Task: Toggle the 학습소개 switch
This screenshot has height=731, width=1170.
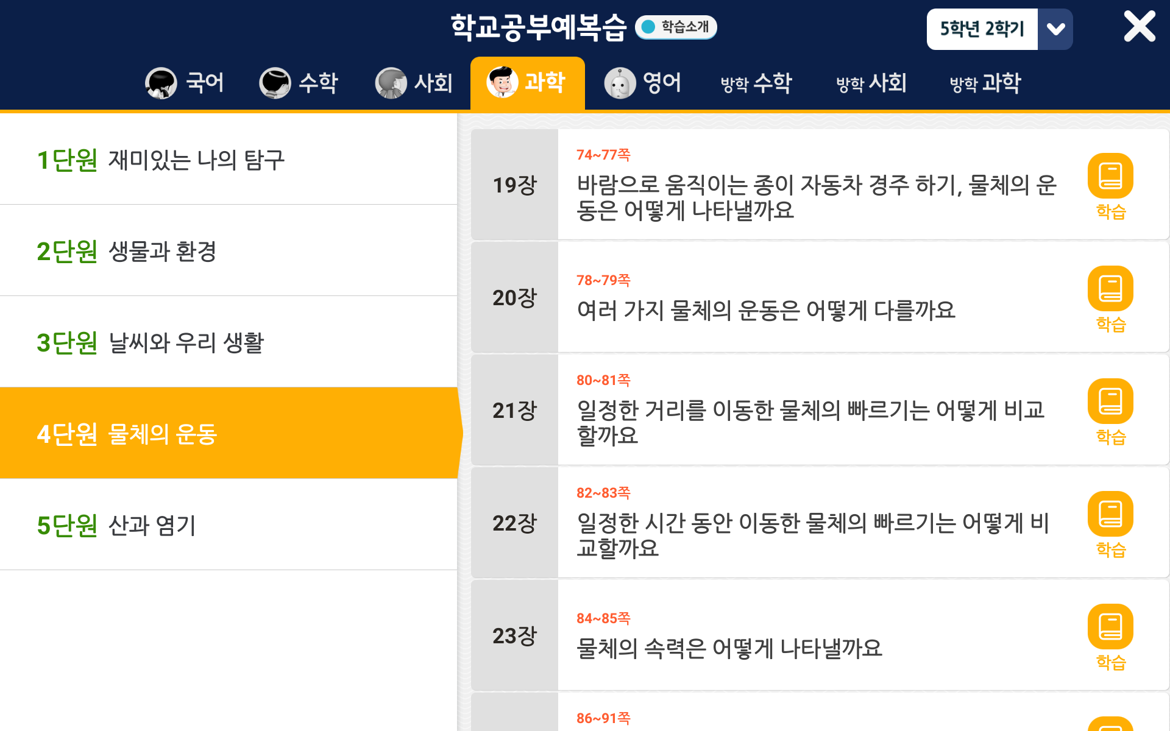Action: (x=676, y=27)
